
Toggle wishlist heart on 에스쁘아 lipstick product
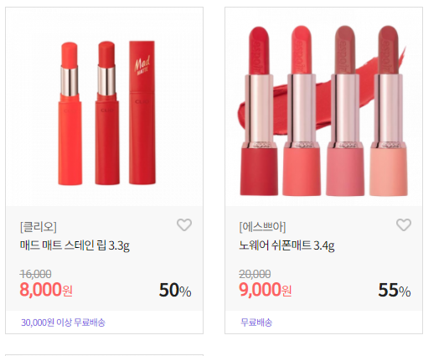pos(404,224)
